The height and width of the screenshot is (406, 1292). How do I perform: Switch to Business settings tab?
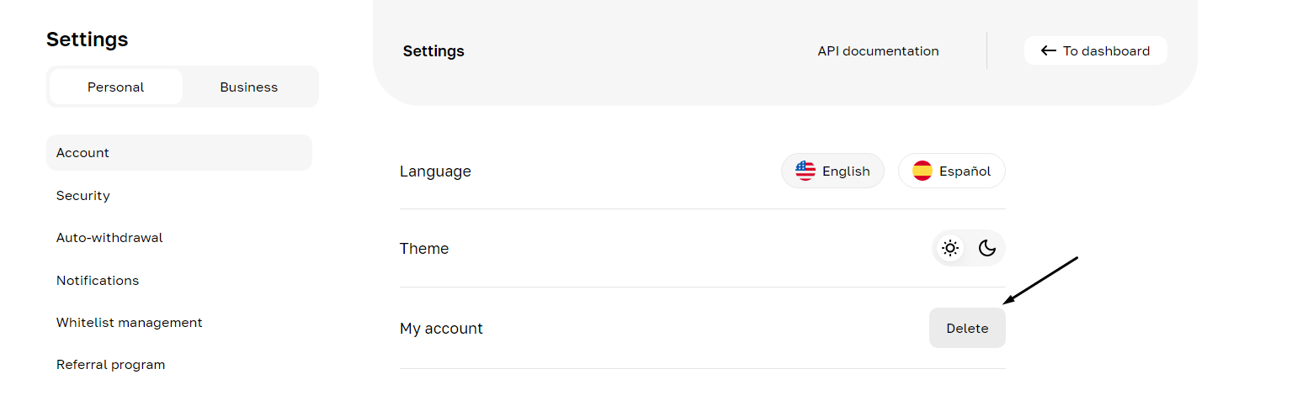[x=249, y=87]
